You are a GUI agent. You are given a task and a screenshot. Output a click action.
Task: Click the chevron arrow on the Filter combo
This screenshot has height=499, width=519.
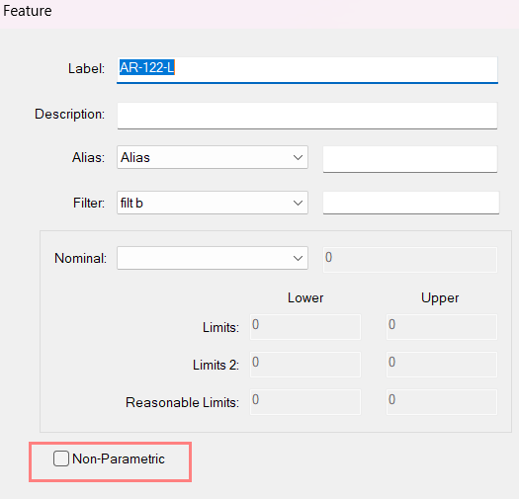pos(298,203)
